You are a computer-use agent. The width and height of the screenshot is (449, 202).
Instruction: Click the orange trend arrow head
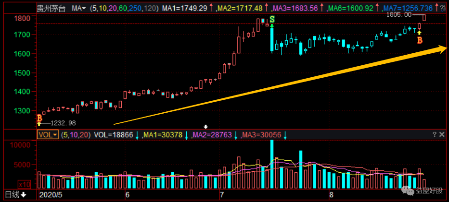coord(442,48)
